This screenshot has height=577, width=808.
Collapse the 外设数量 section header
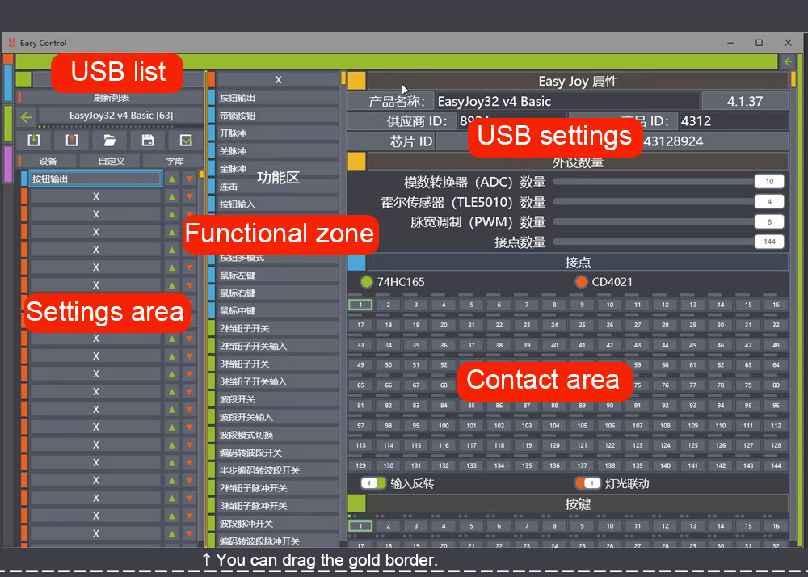coord(356,162)
